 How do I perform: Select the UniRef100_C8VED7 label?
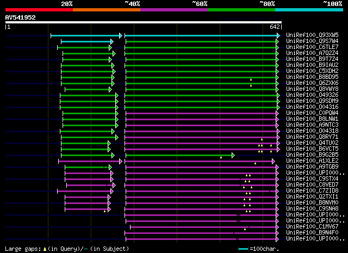click(x=312, y=185)
